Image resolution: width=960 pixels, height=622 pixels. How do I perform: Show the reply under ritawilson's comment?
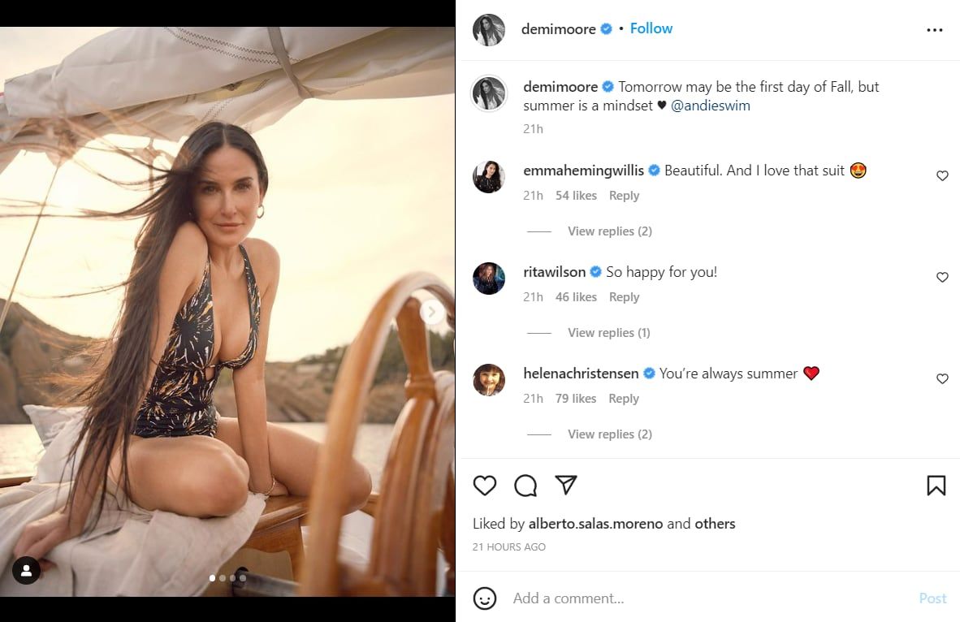point(608,332)
